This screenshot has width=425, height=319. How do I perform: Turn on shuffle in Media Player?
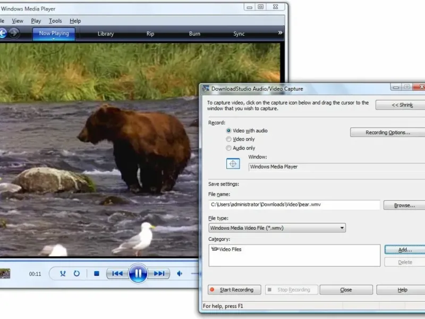[x=63, y=273]
